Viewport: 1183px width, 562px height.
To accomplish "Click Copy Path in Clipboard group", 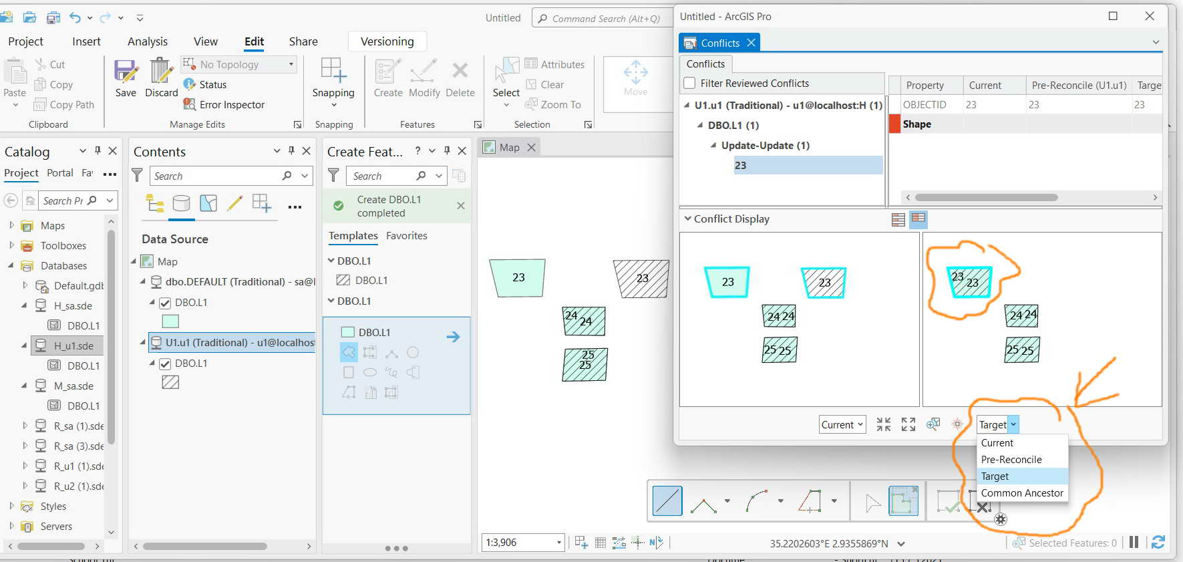I will [x=64, y=105].
